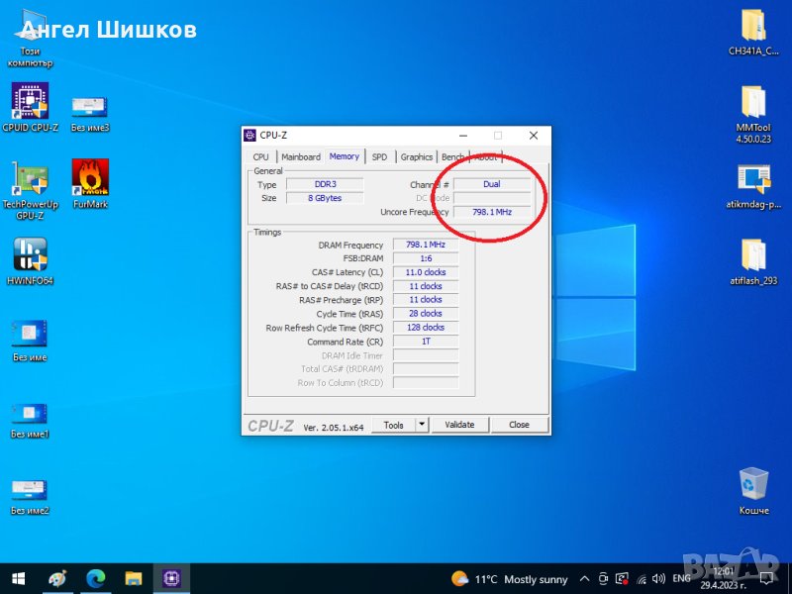The width and height of the screenshot is (792, 594).
Task: Switch to the SPD tab
Action: tap(379, 156)
